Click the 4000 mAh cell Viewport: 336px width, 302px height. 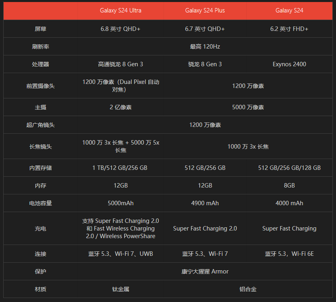point(289,203)
